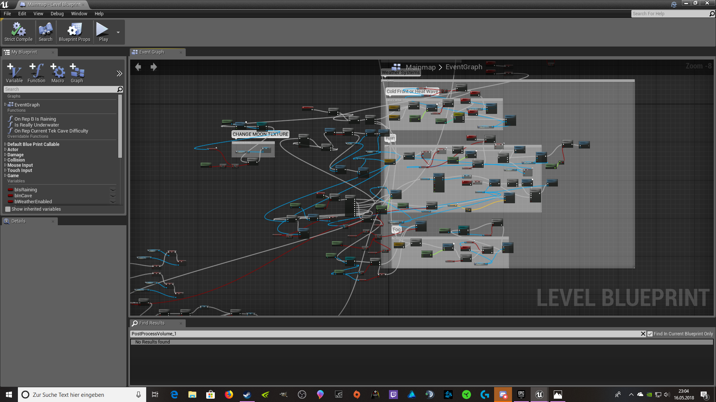Clear the find results search text
This screenshot has width=716, height=402.
pos(643,334)
